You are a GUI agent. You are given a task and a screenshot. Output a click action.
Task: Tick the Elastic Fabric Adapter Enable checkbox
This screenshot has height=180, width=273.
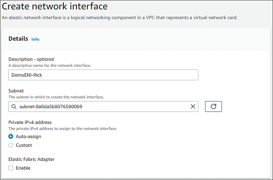coord(11,168)
